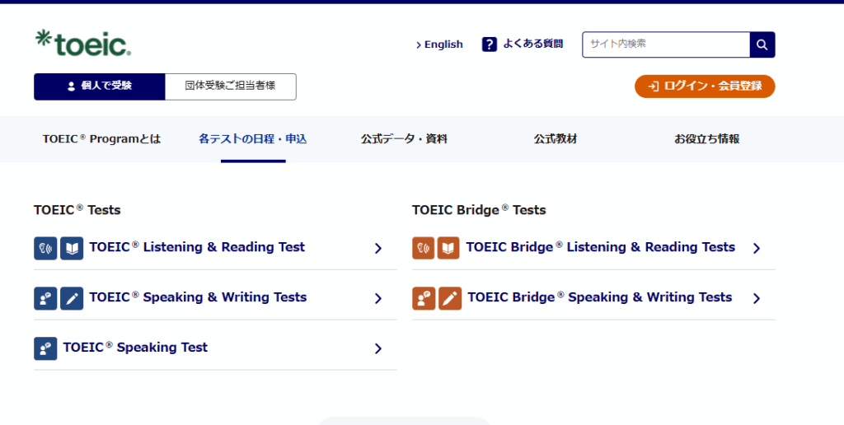Click the TOEIC Bridge Tests heading
The width and height of the screenshot is (844, 425).
pyautogui.click(x=479, y=210)
